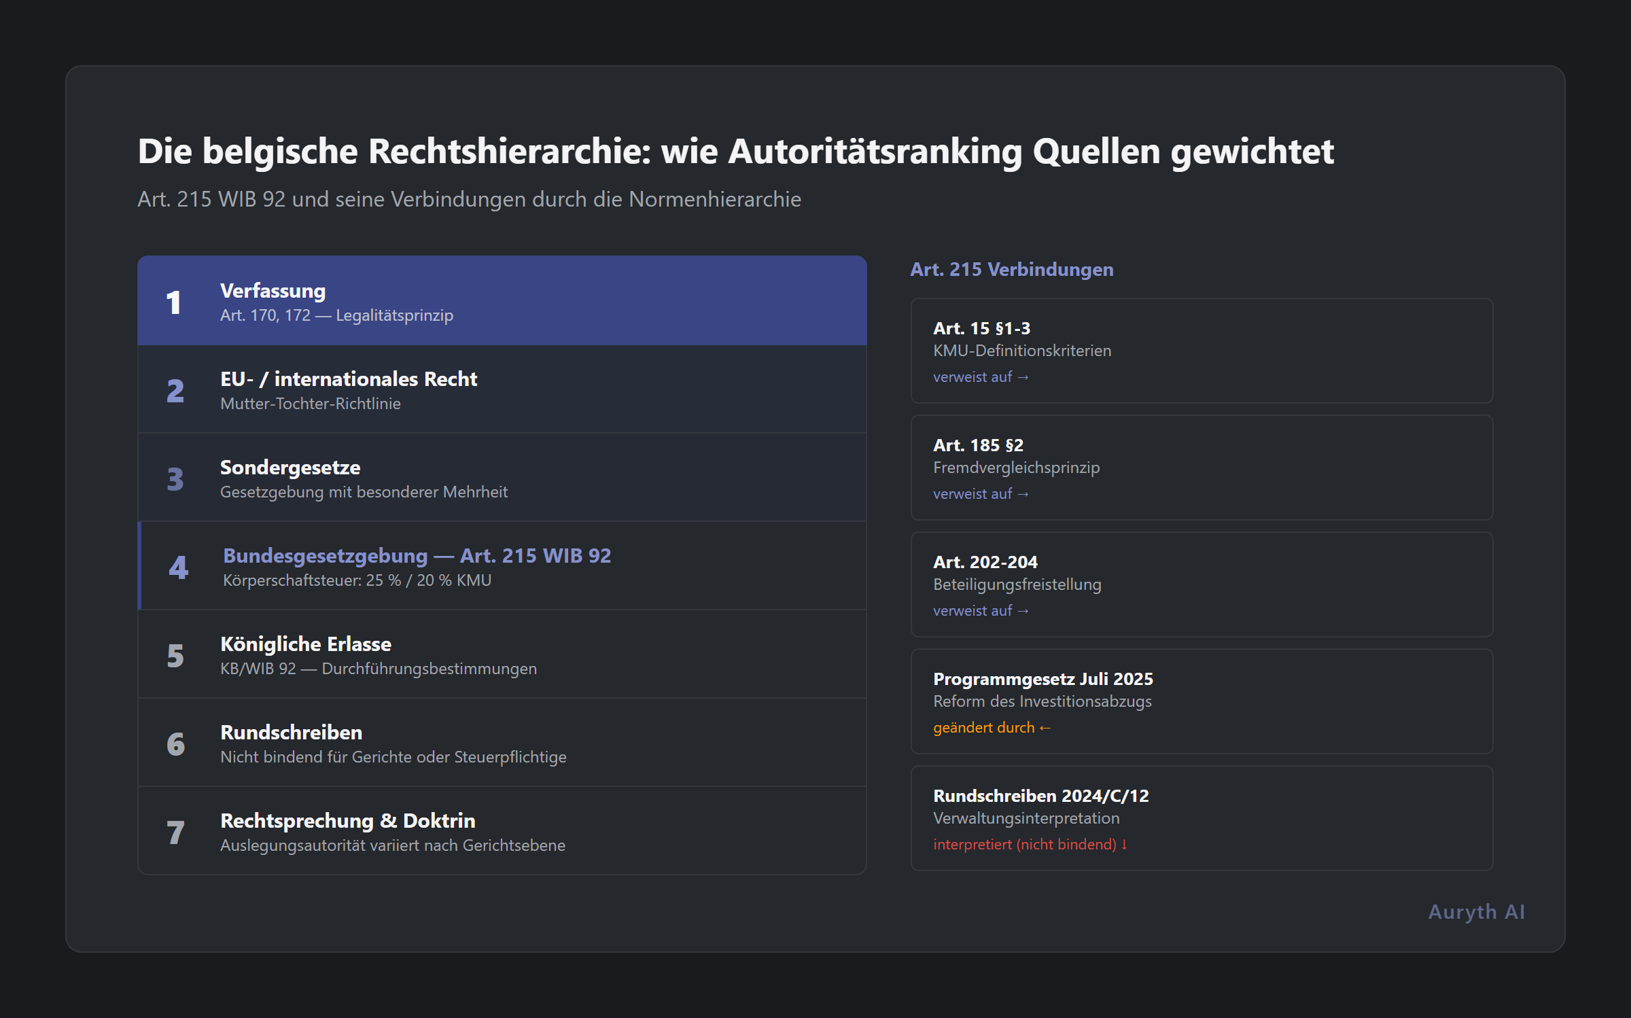Open the EU- / internationales Recht entry
This screenshot has height=1018, width=1631.
(502, 389)
